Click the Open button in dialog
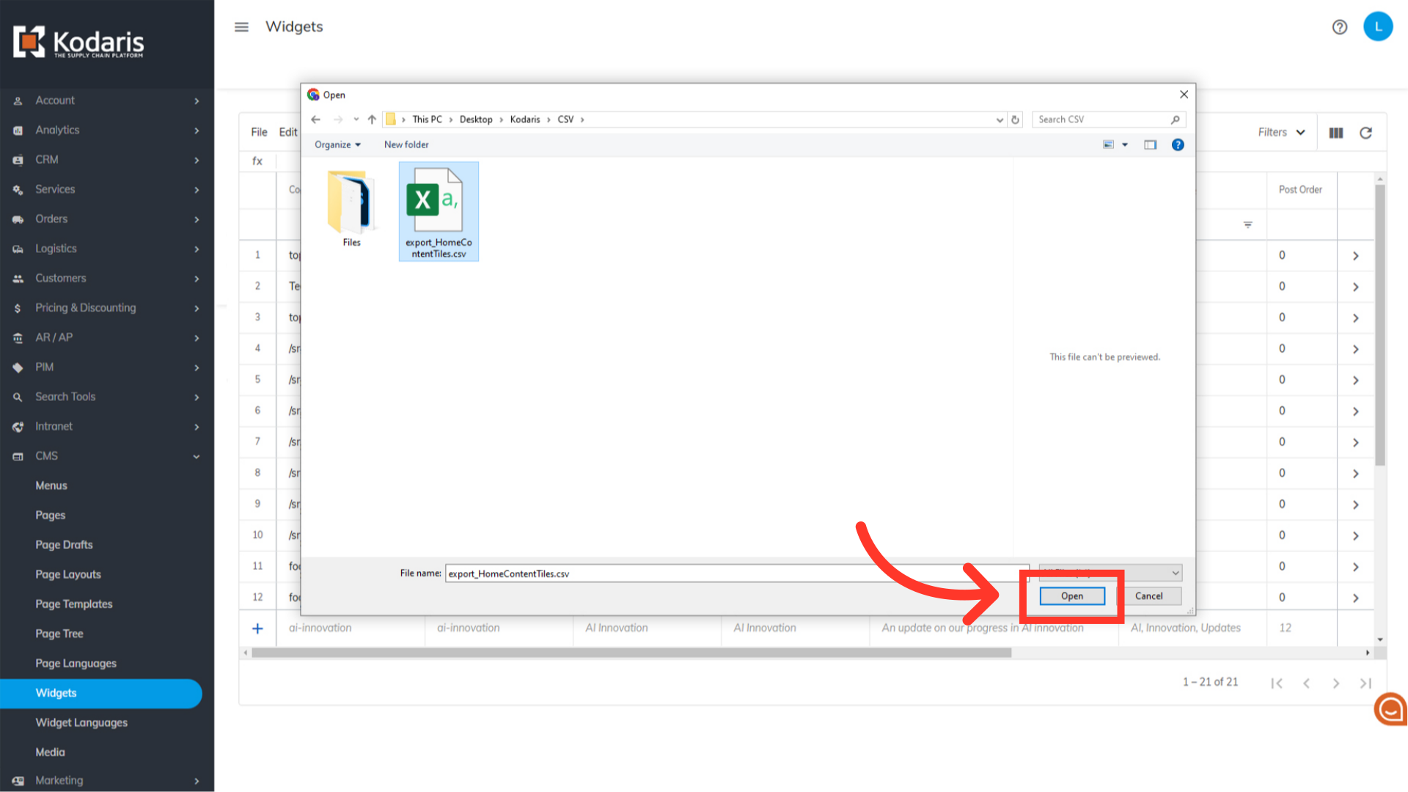The width and height of the screenshot is (1408, 792). (1071, 596)
